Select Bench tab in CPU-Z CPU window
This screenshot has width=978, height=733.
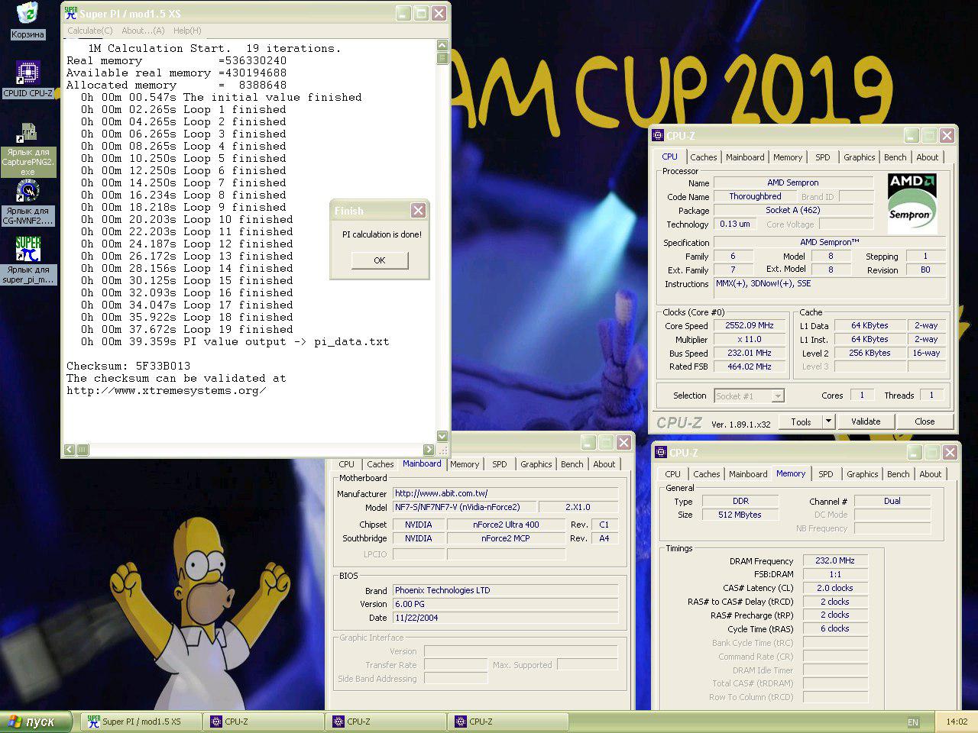pos(895,157)
